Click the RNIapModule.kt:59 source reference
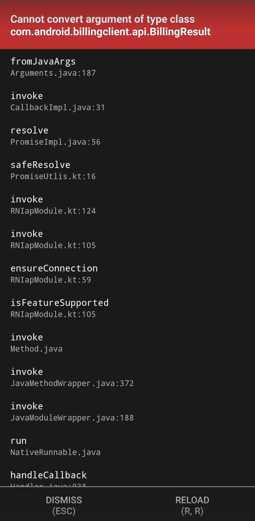This screenshot has width=255, height=521. coord(50,280)
